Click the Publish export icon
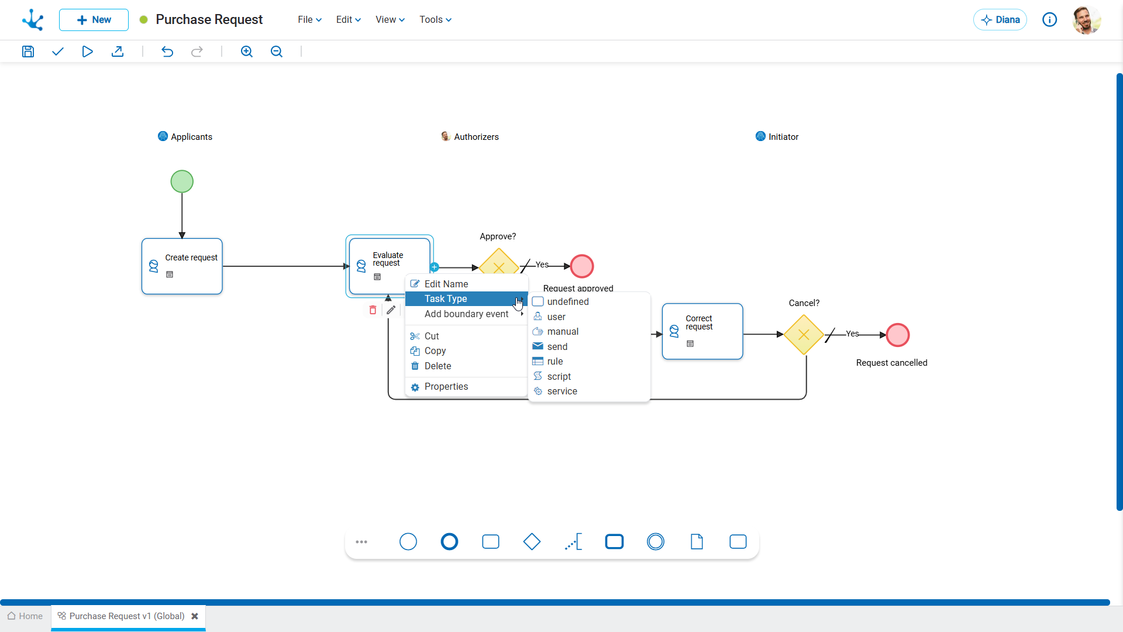 click(118, 51)
